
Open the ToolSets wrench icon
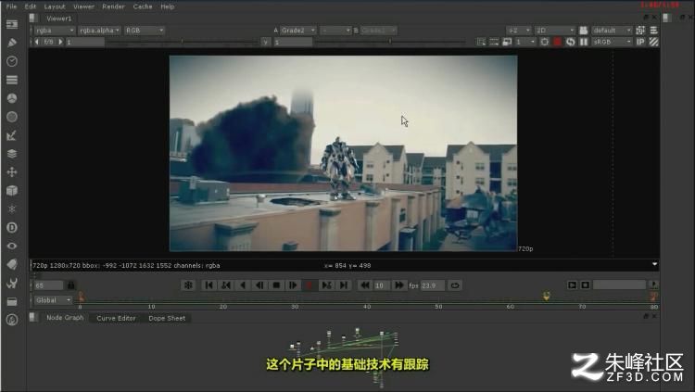tap(12, 283)
